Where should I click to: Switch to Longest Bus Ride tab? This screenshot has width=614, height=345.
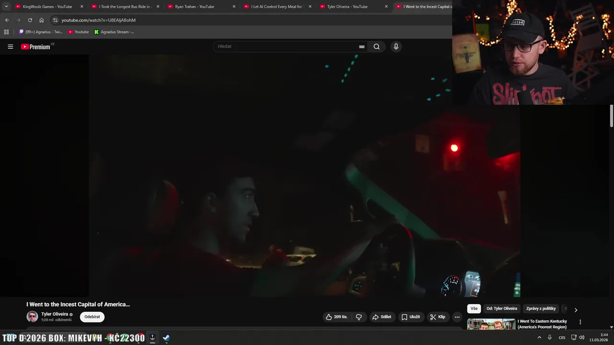(125, 7)
